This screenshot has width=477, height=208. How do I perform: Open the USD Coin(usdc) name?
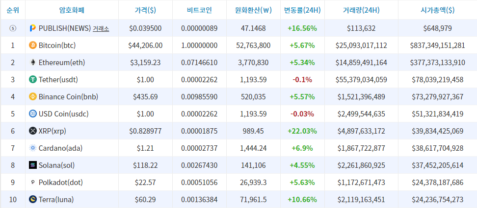point(64,114)
